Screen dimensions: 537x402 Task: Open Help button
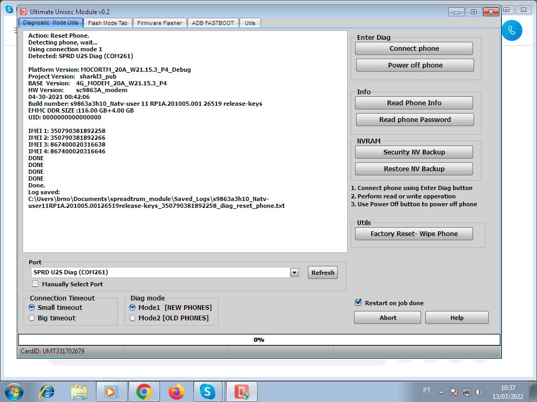pos(457,318)
